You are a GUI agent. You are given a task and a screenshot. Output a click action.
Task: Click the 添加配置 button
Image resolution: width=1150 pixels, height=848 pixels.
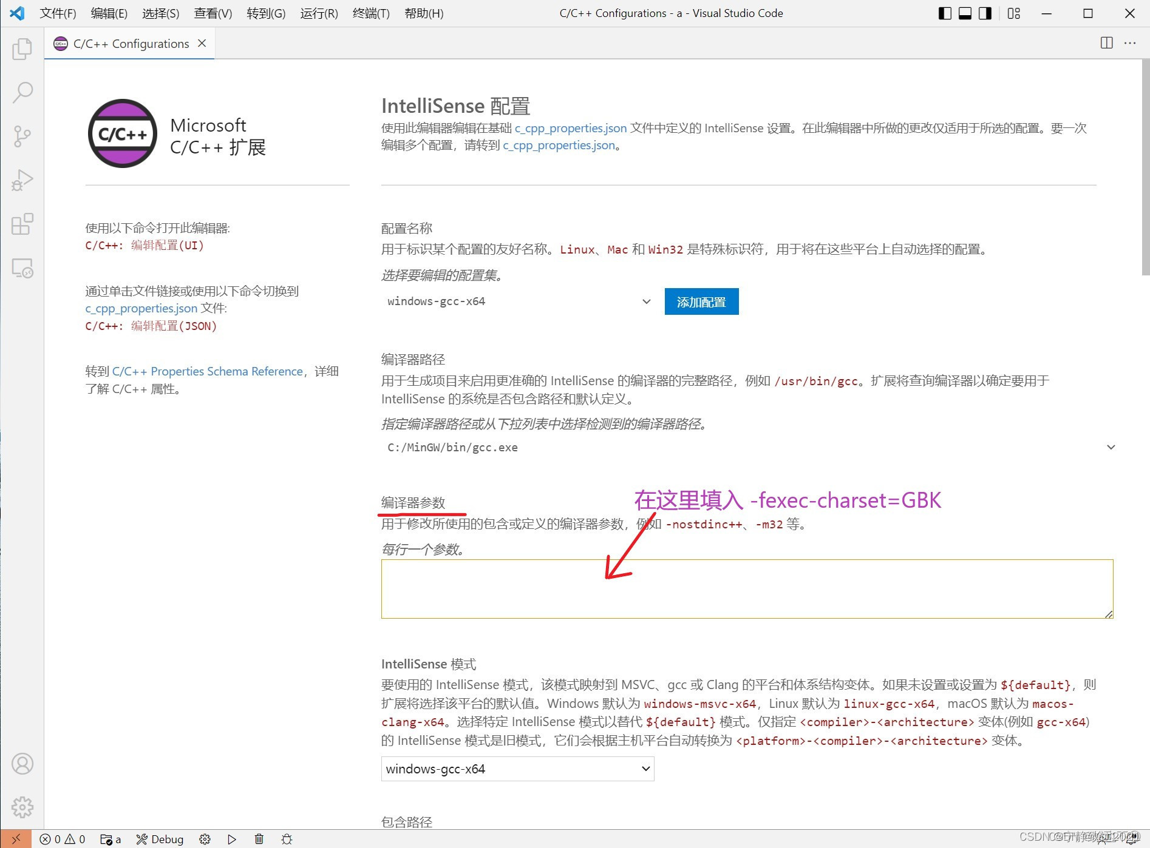(701, 301)
